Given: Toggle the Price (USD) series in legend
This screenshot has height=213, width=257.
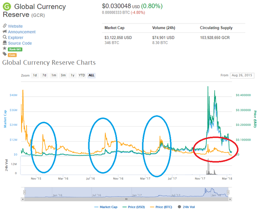Looking at the screenshot, I should (134, 207).
